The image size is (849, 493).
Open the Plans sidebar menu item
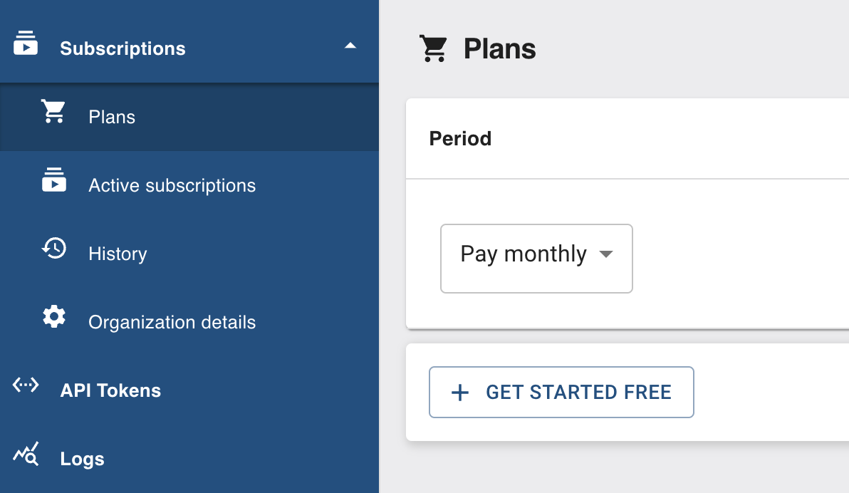coord(112,117)
